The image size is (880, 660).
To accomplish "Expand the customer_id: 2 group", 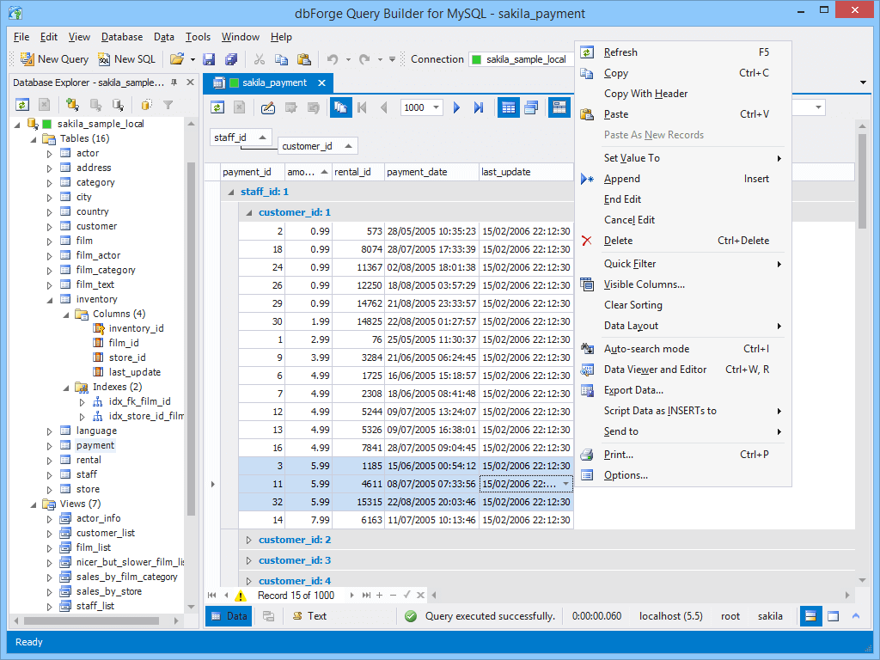I will 248,540.
